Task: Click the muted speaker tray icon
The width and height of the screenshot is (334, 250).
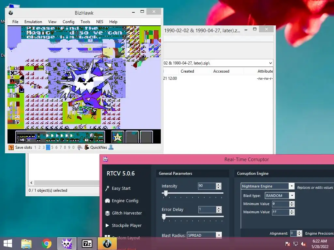Action: tap(303, 243)
